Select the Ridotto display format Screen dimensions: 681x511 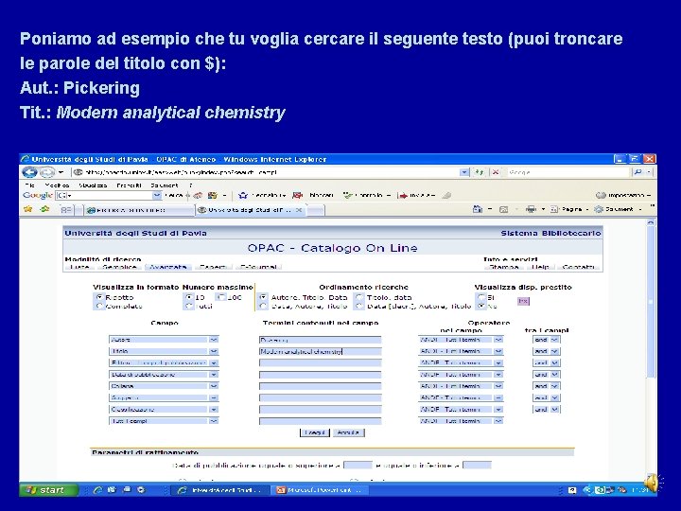(99, 297)
